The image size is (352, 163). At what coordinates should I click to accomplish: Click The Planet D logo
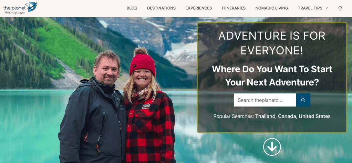click(20, 8)
